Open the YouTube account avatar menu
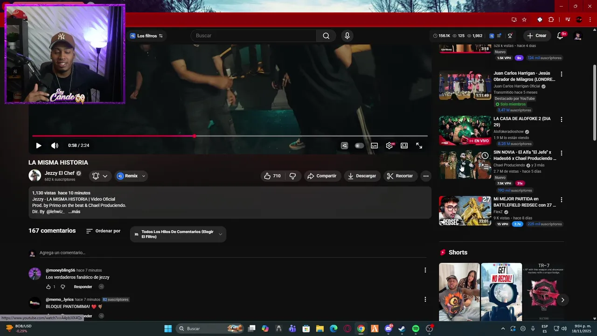This screenshot has width=597, height=336. pos(578,36)
